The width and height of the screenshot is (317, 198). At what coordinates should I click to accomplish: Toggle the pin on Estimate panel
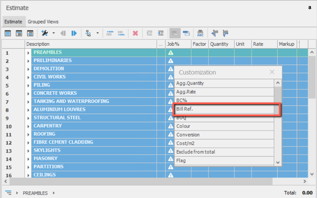[310, 8]
